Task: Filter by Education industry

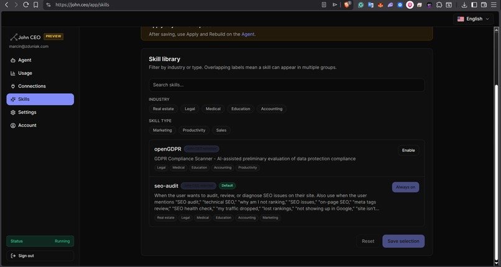Action: tap(241, 109)
